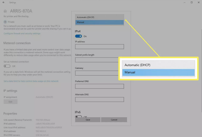Click the IPv4 DNS servers value
The image size is (202, 137).
42,135
